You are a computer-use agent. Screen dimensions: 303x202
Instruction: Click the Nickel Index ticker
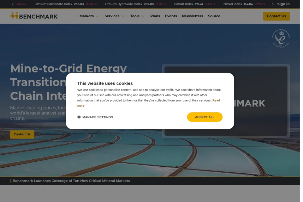click(x=244, y=4)
